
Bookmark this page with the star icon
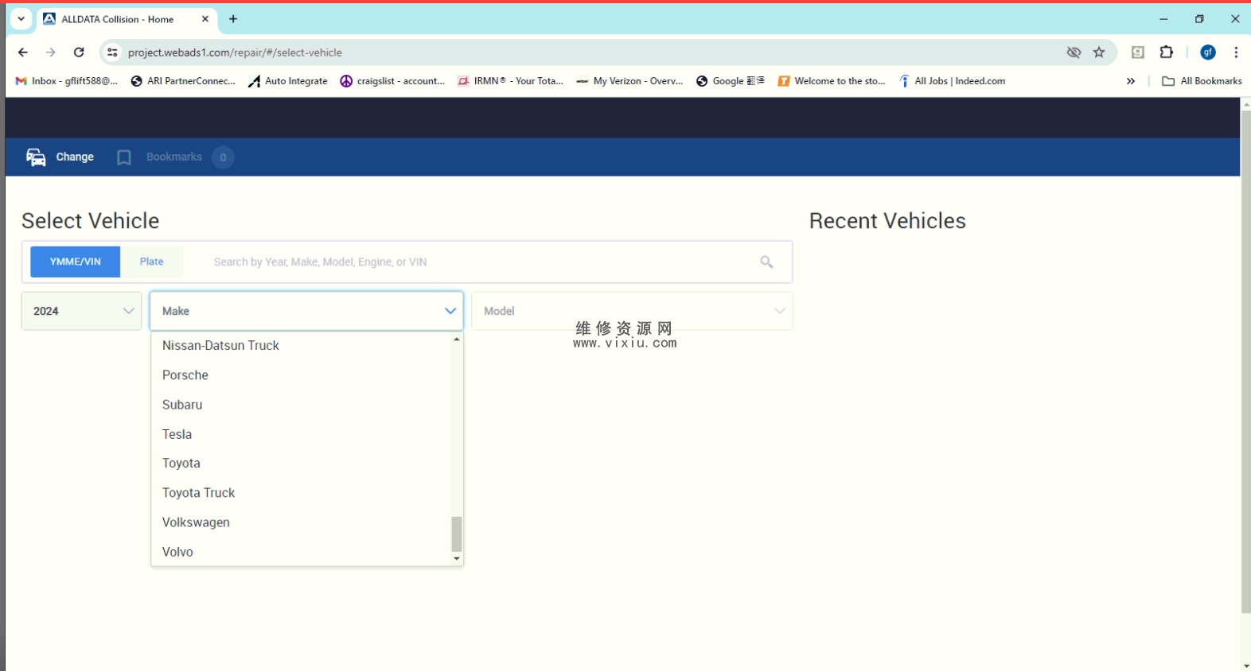1099,52
